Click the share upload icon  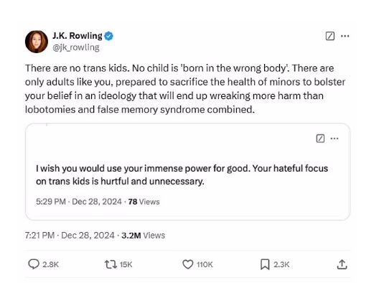click(342, 264)
